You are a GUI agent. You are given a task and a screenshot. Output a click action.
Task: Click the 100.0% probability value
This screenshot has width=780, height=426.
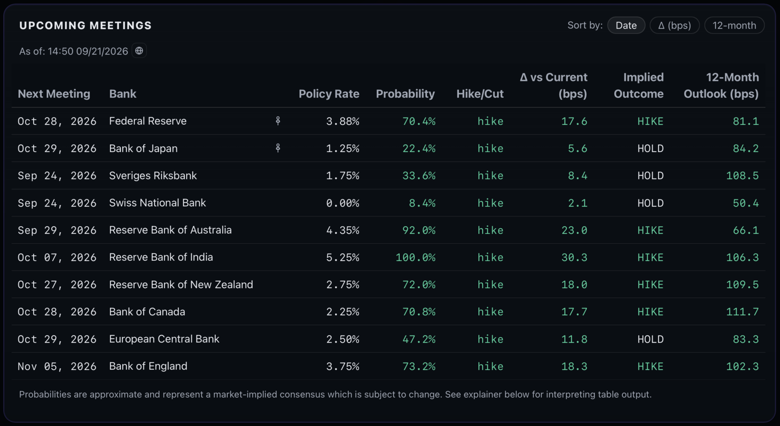(x=415, y=257)
